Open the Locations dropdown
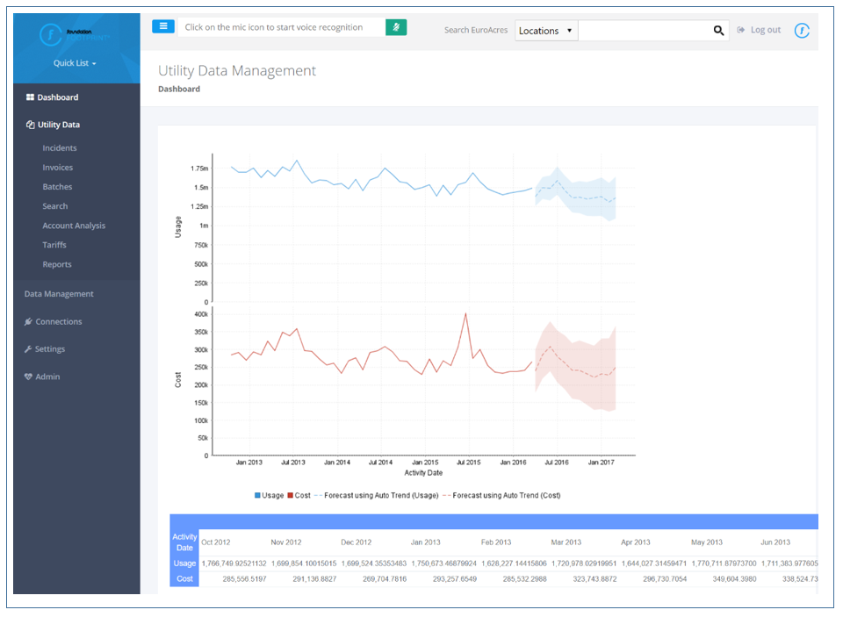Image resolution: width=843 pixels, height=617 pixels. click(x=545, y=30)
